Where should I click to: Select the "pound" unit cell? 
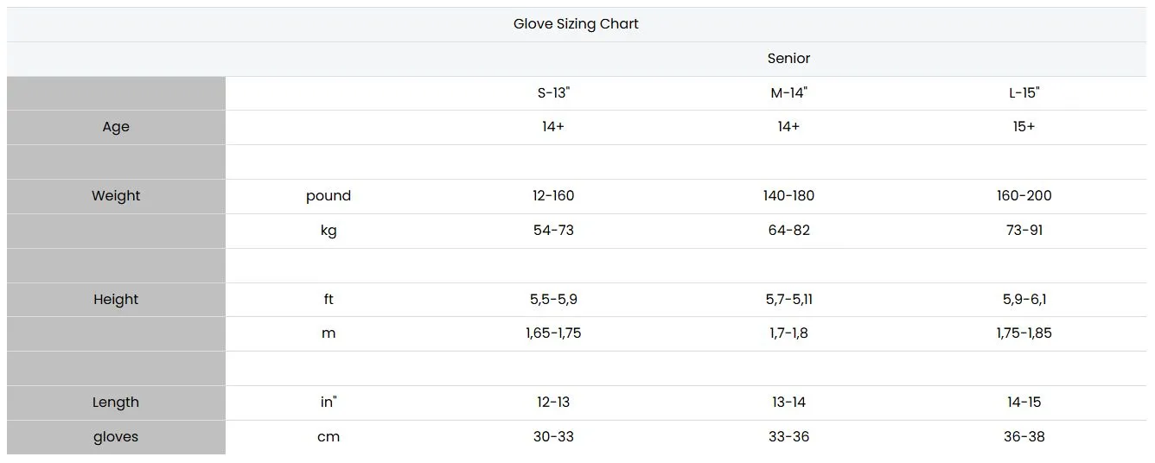[329, 196]
